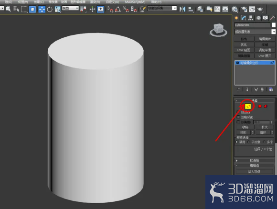The image size is (277, 209).
Task: Open the reference coordinate system dropdown
Action: click(70, 8)
